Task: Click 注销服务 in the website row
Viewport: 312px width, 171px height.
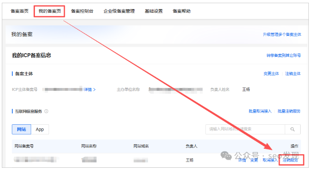Action: point(290,160)
